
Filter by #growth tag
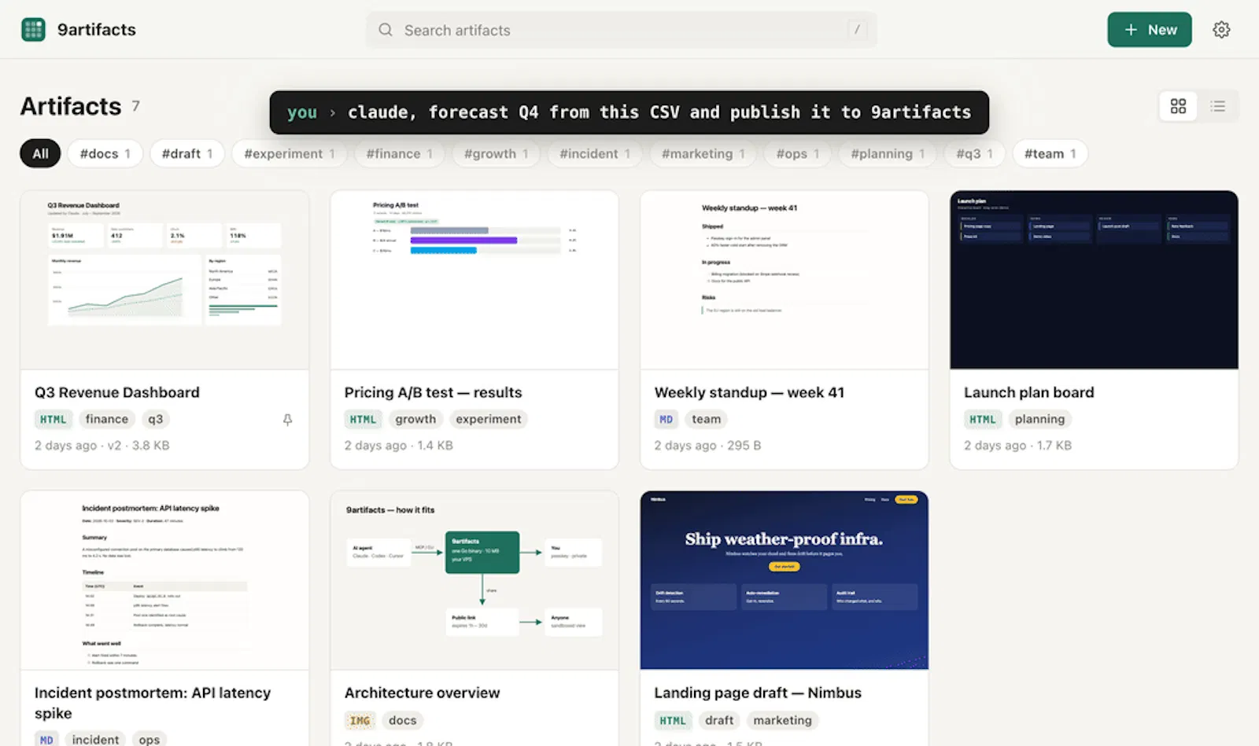click(496, 153)
